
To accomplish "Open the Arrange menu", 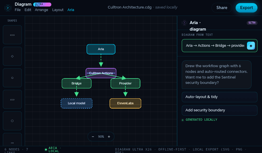I will (41, 10).
